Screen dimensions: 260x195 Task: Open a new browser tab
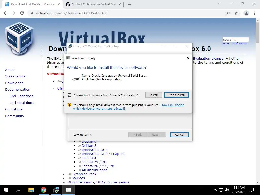[129, 5]
